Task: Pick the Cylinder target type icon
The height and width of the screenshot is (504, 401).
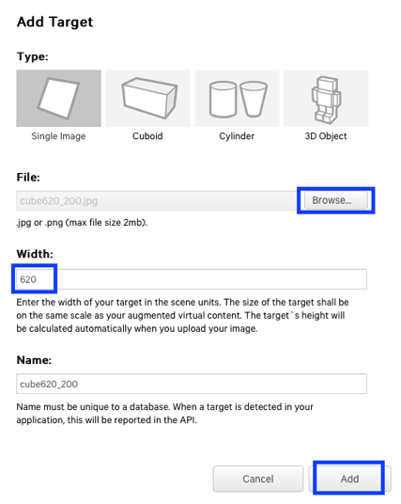Action: point(237,99)
